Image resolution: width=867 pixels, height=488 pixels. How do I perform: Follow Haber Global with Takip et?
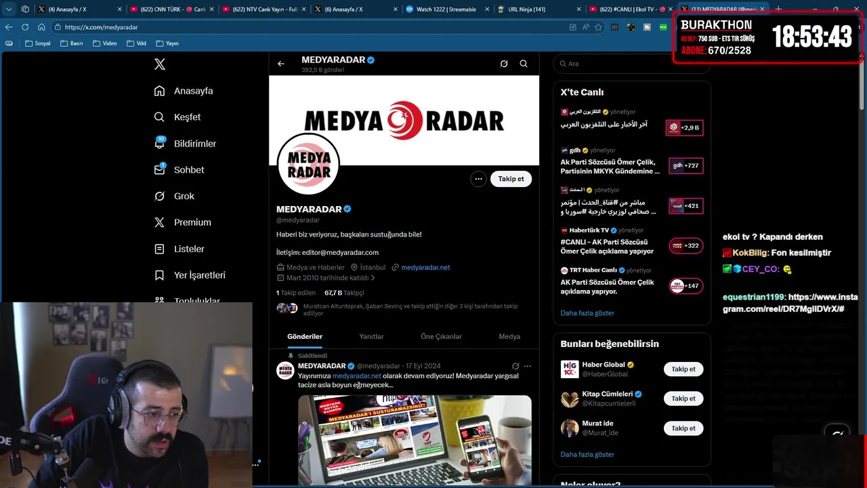[x=683, y=369]
